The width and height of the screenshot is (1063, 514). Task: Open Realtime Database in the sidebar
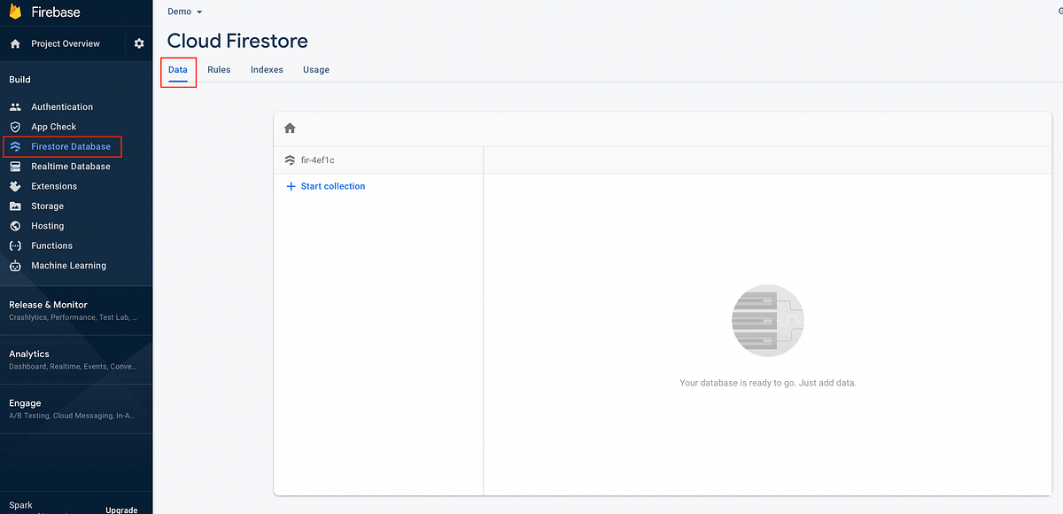pos(70,166)
